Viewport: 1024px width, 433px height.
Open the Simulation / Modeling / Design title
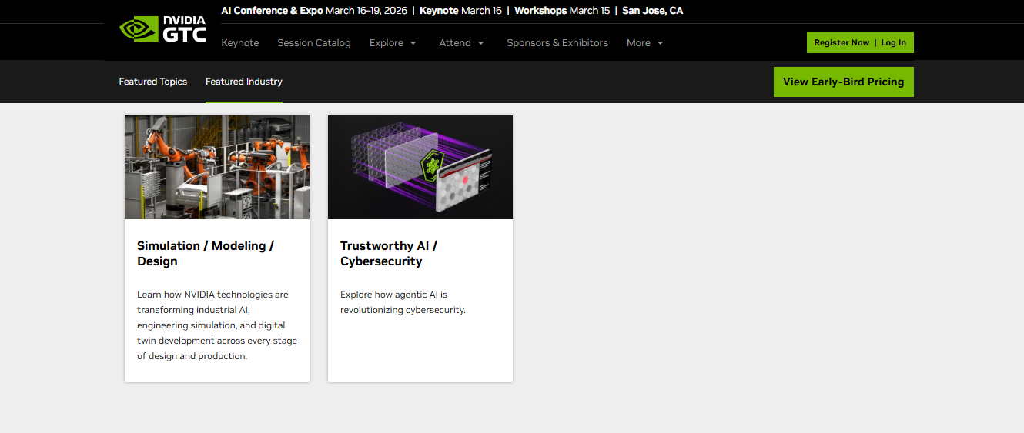206,254
